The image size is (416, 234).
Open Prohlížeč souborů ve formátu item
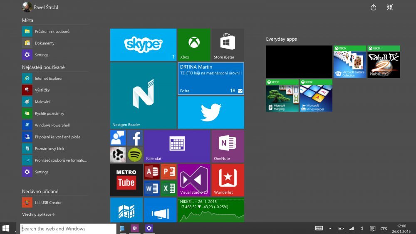point(55,160)
